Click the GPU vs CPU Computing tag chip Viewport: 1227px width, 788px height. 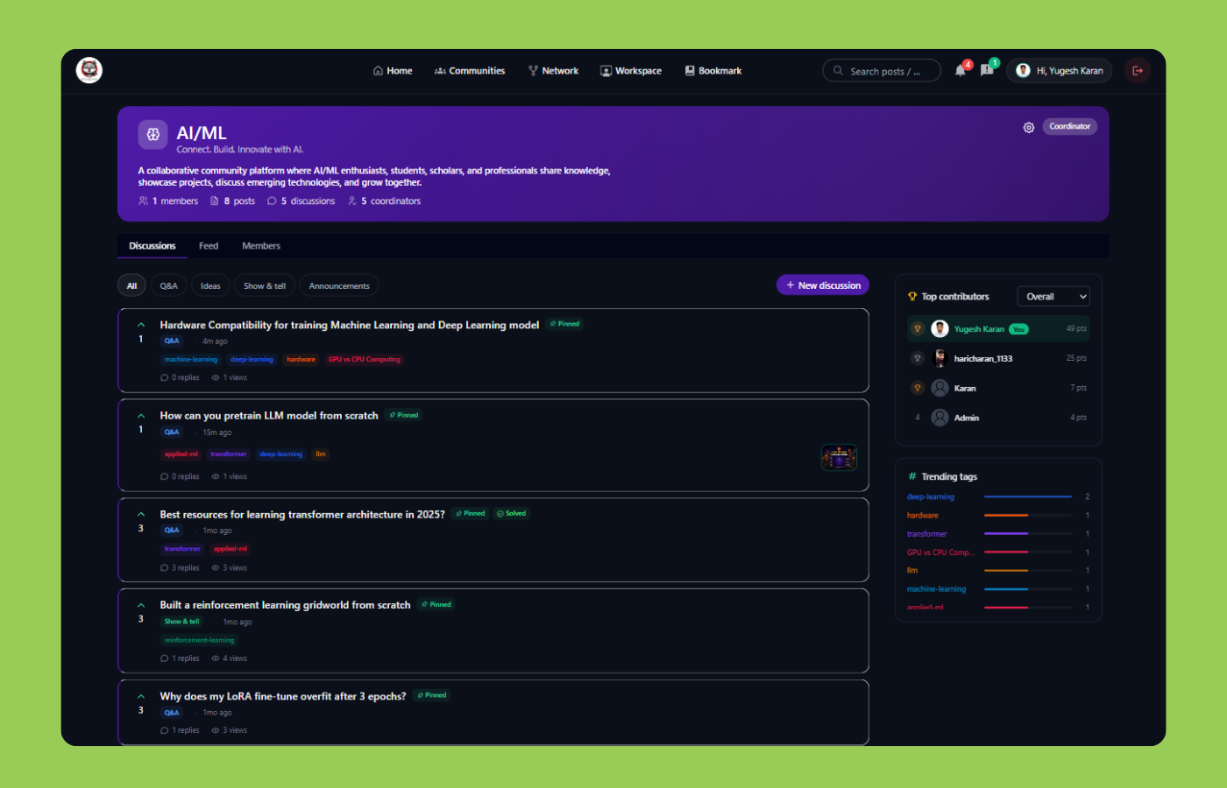[x=365, y=360]
